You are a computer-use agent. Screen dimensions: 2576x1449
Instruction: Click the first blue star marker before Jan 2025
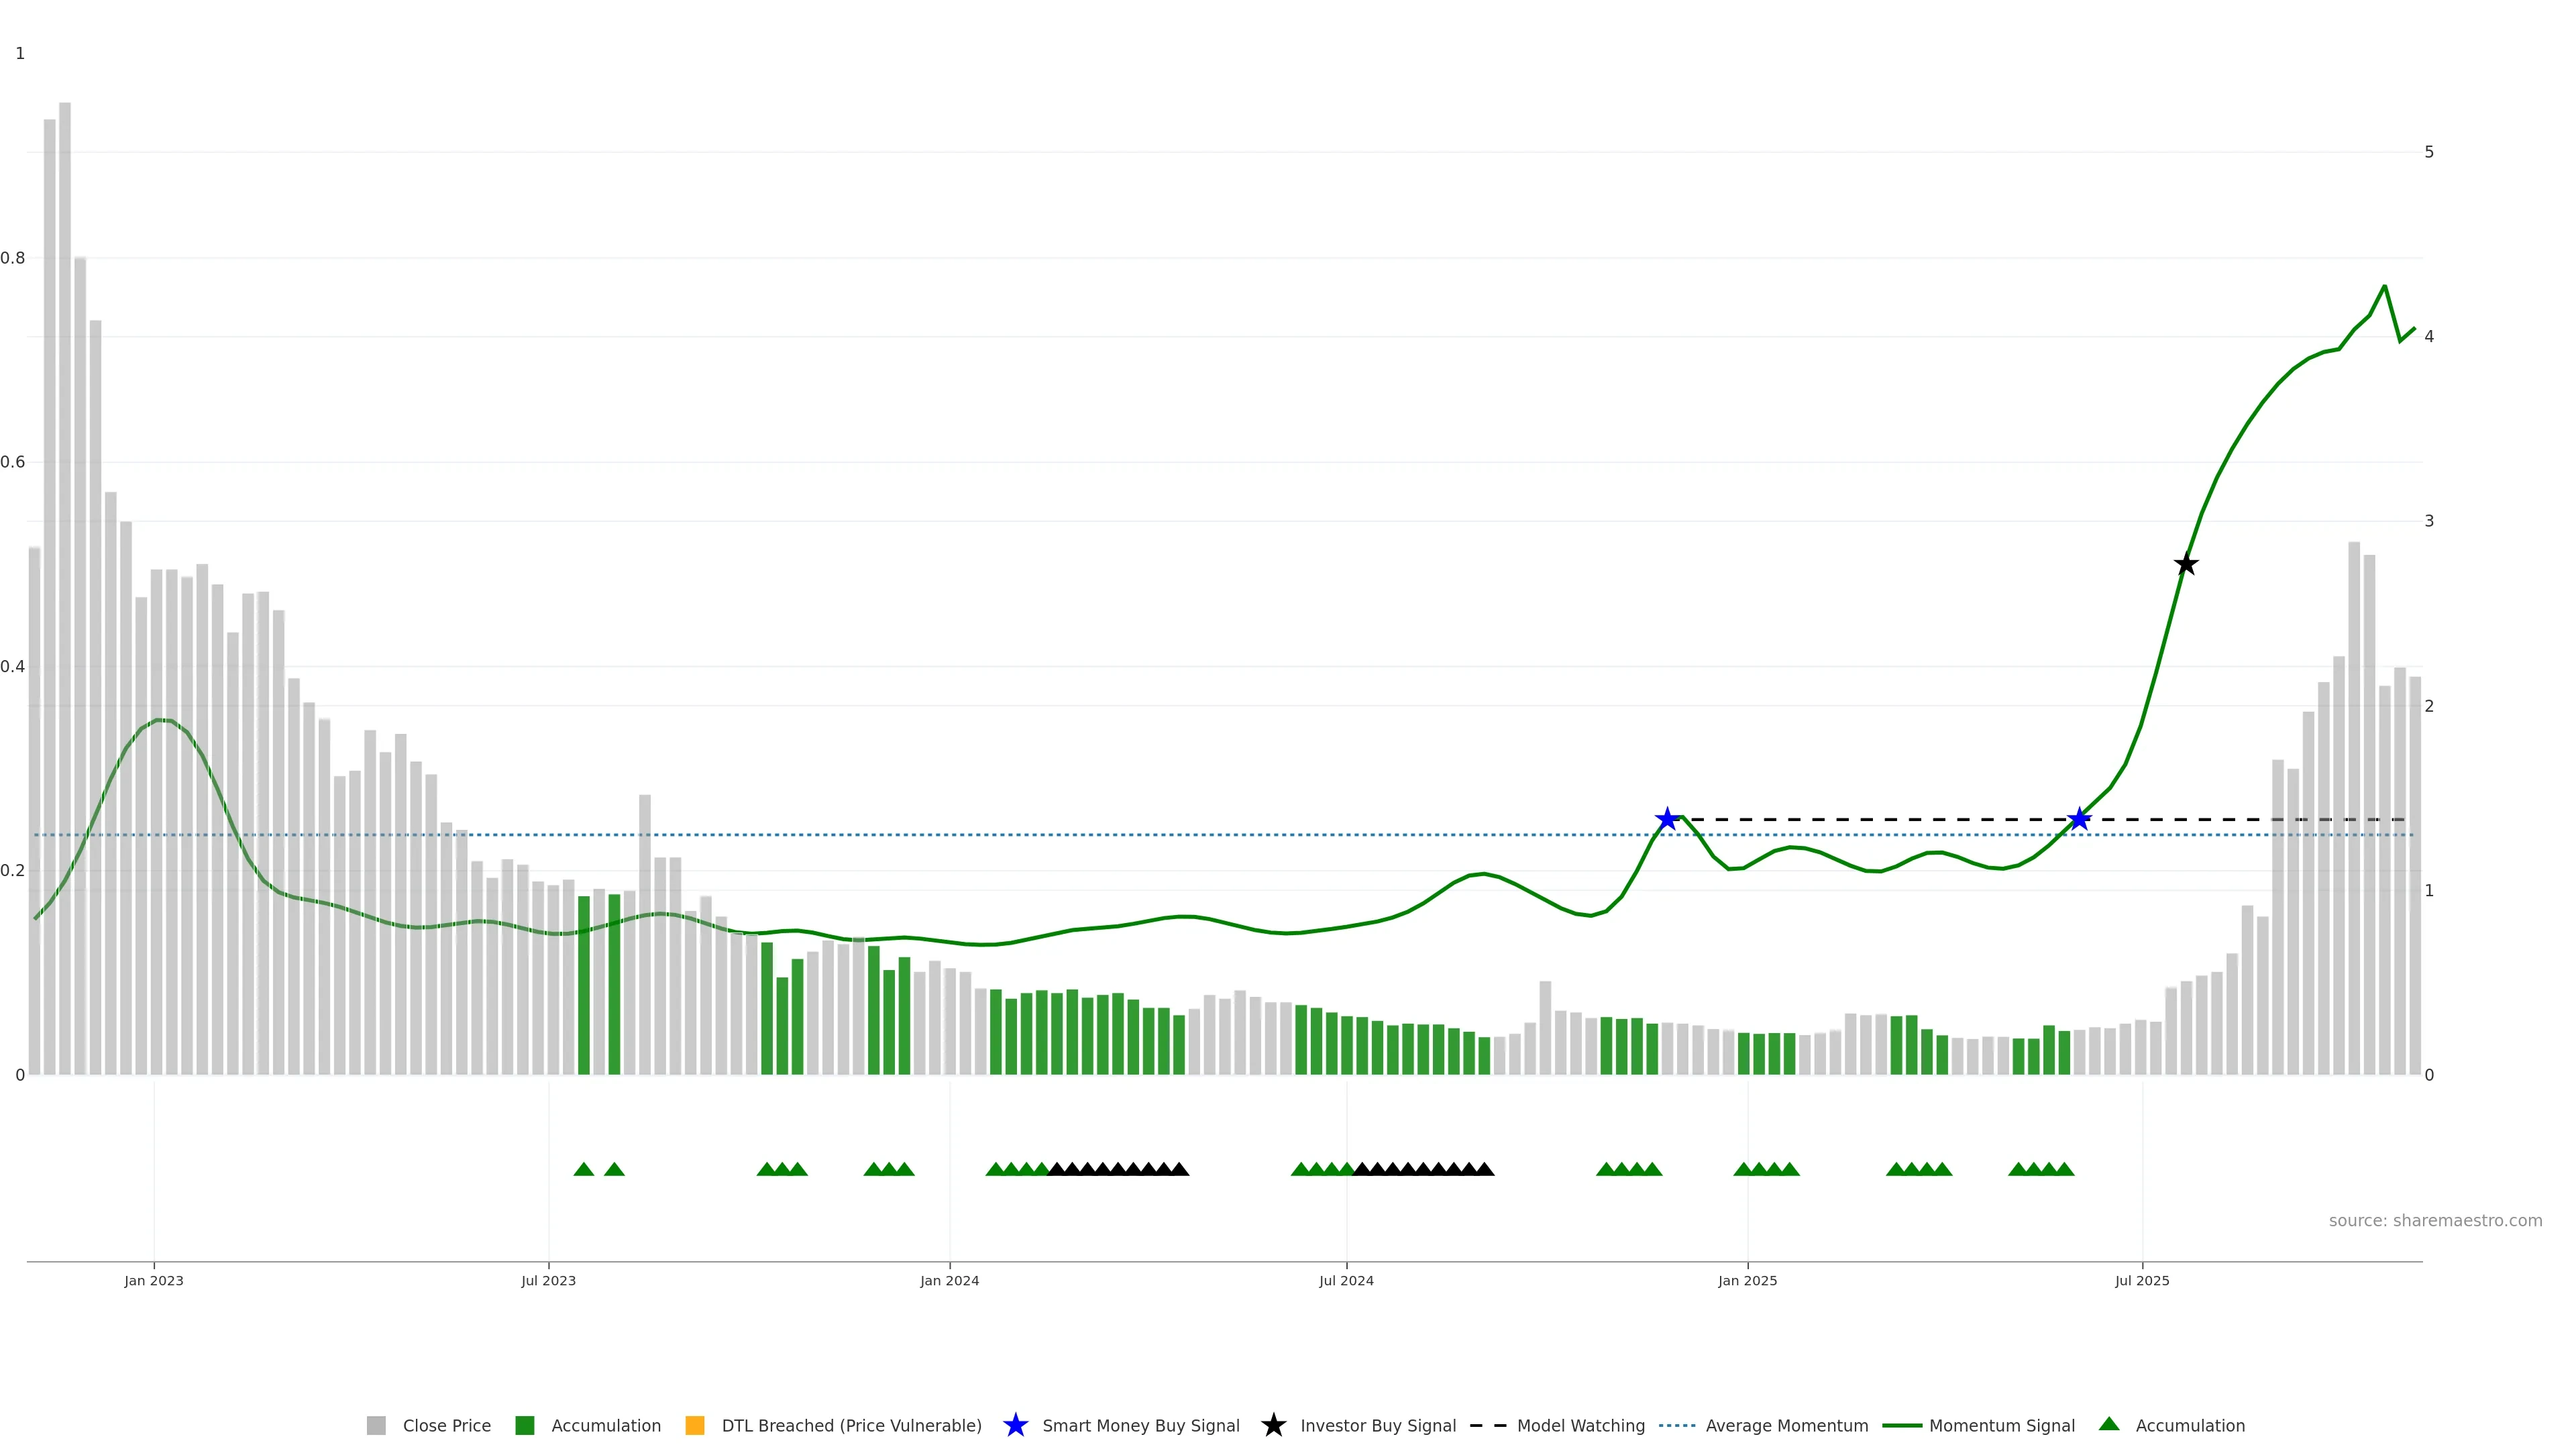1667,820
